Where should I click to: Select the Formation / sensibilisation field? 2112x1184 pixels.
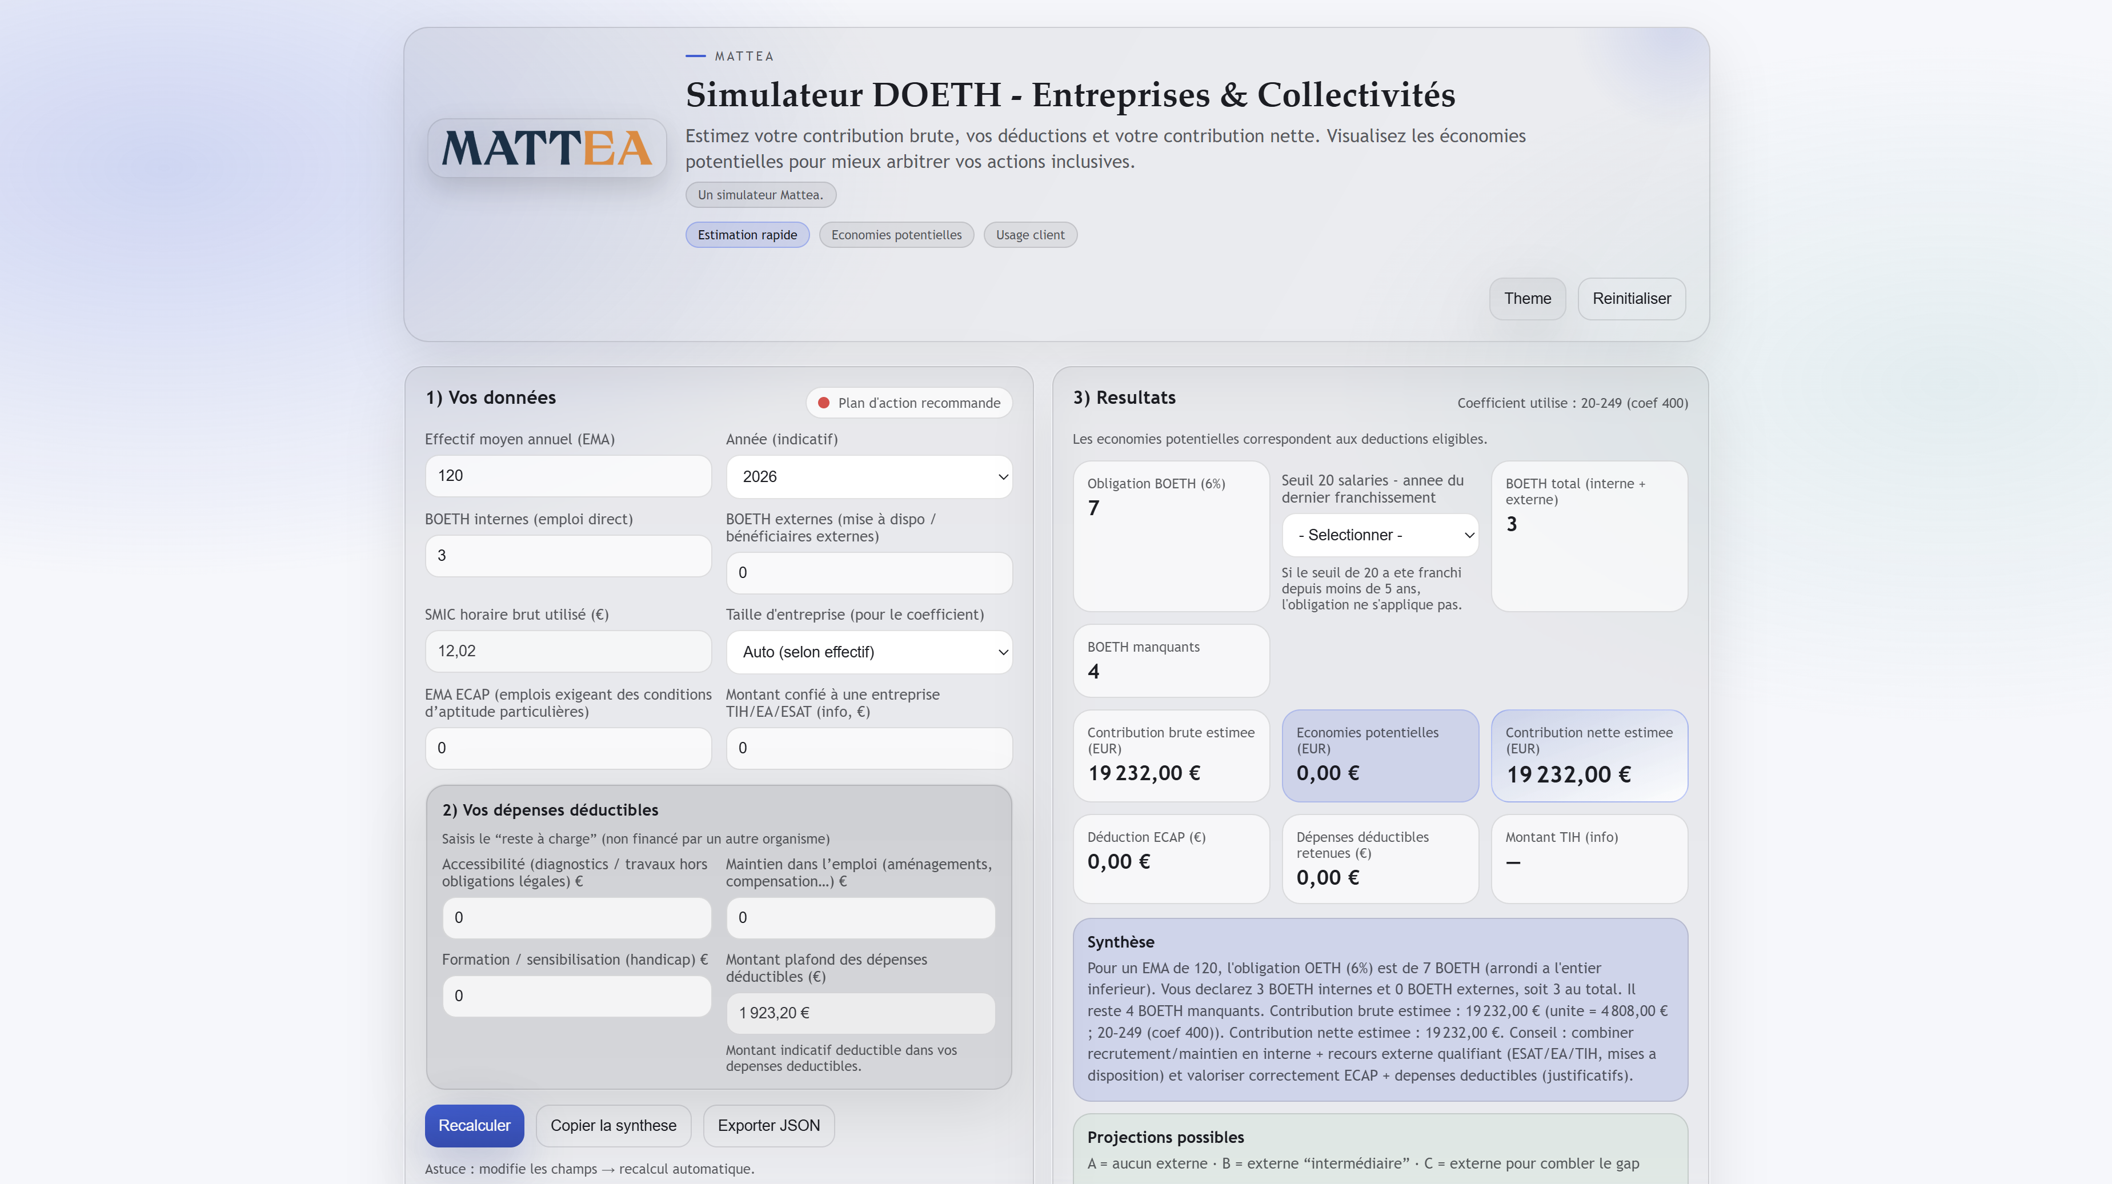click(576, 996)
